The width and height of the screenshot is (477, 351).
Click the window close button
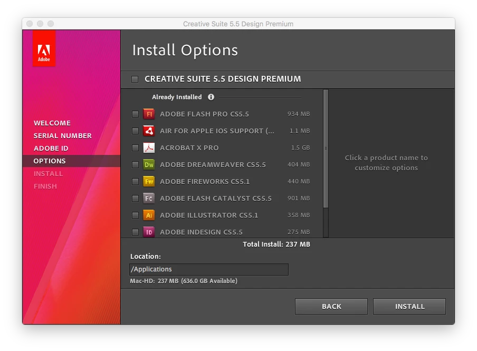[x=30, y=24]
